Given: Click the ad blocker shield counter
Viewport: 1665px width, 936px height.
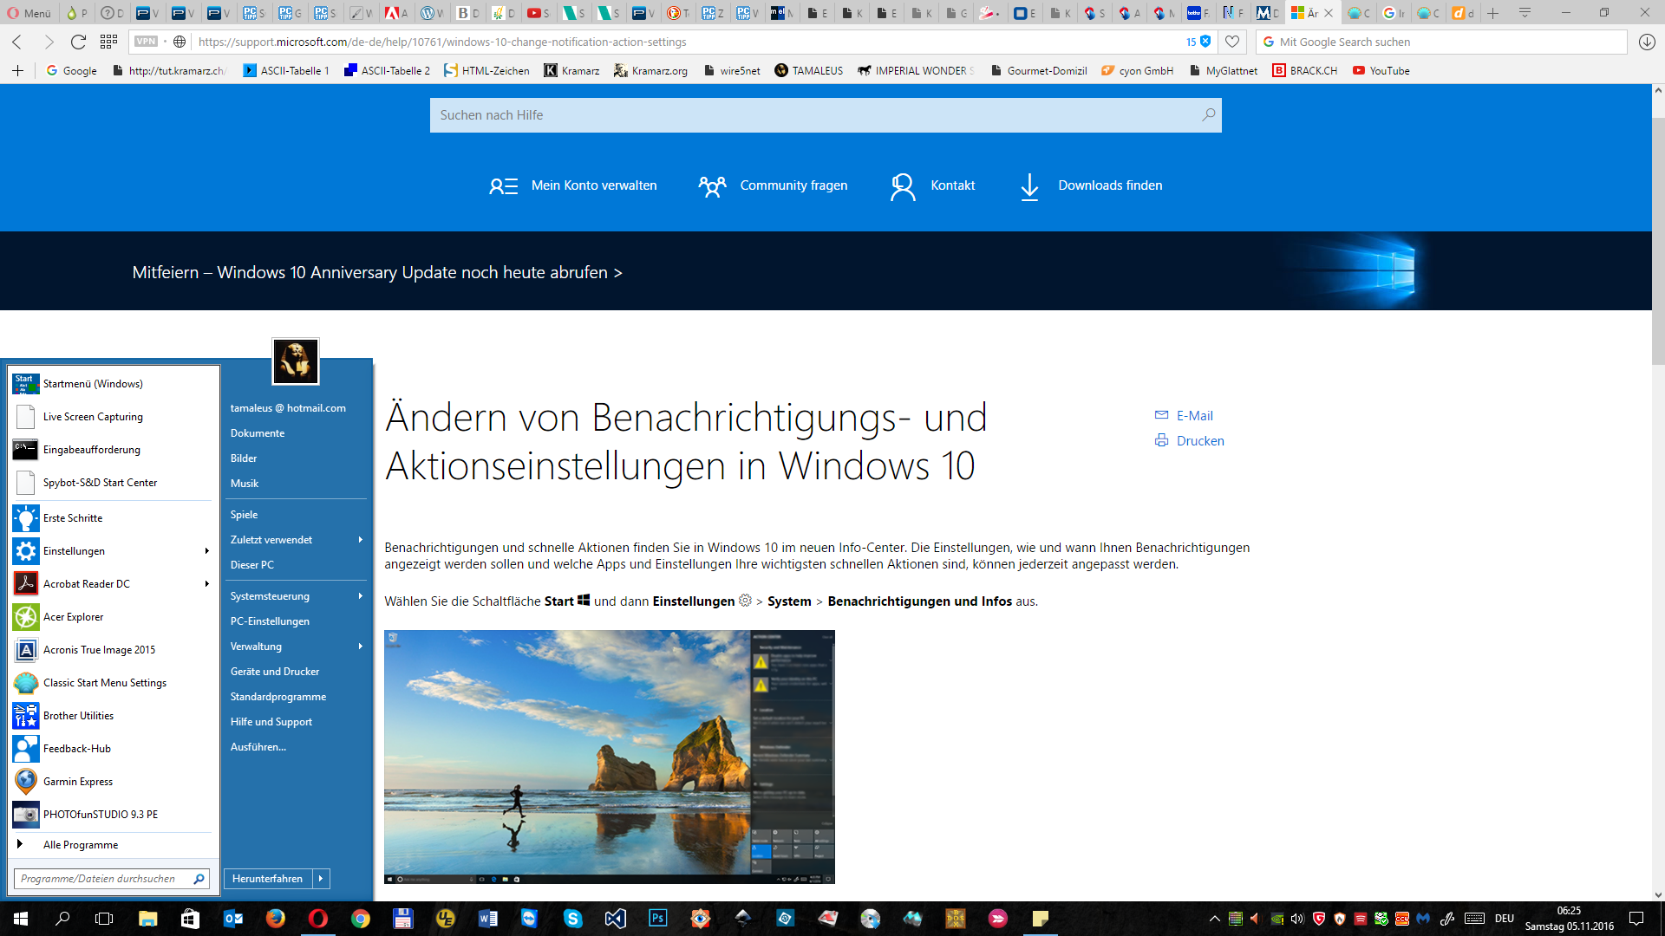Looking at the screenshot, I should [x=1198, y=42].
